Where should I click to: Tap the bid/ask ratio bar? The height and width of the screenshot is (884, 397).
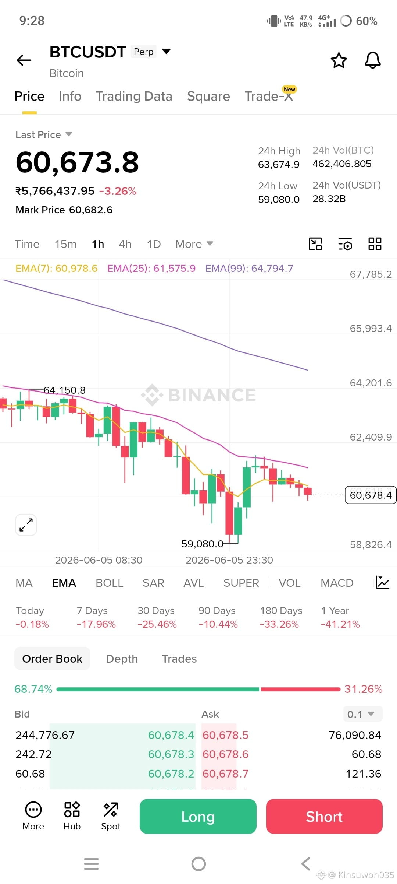tap(198, 689)
